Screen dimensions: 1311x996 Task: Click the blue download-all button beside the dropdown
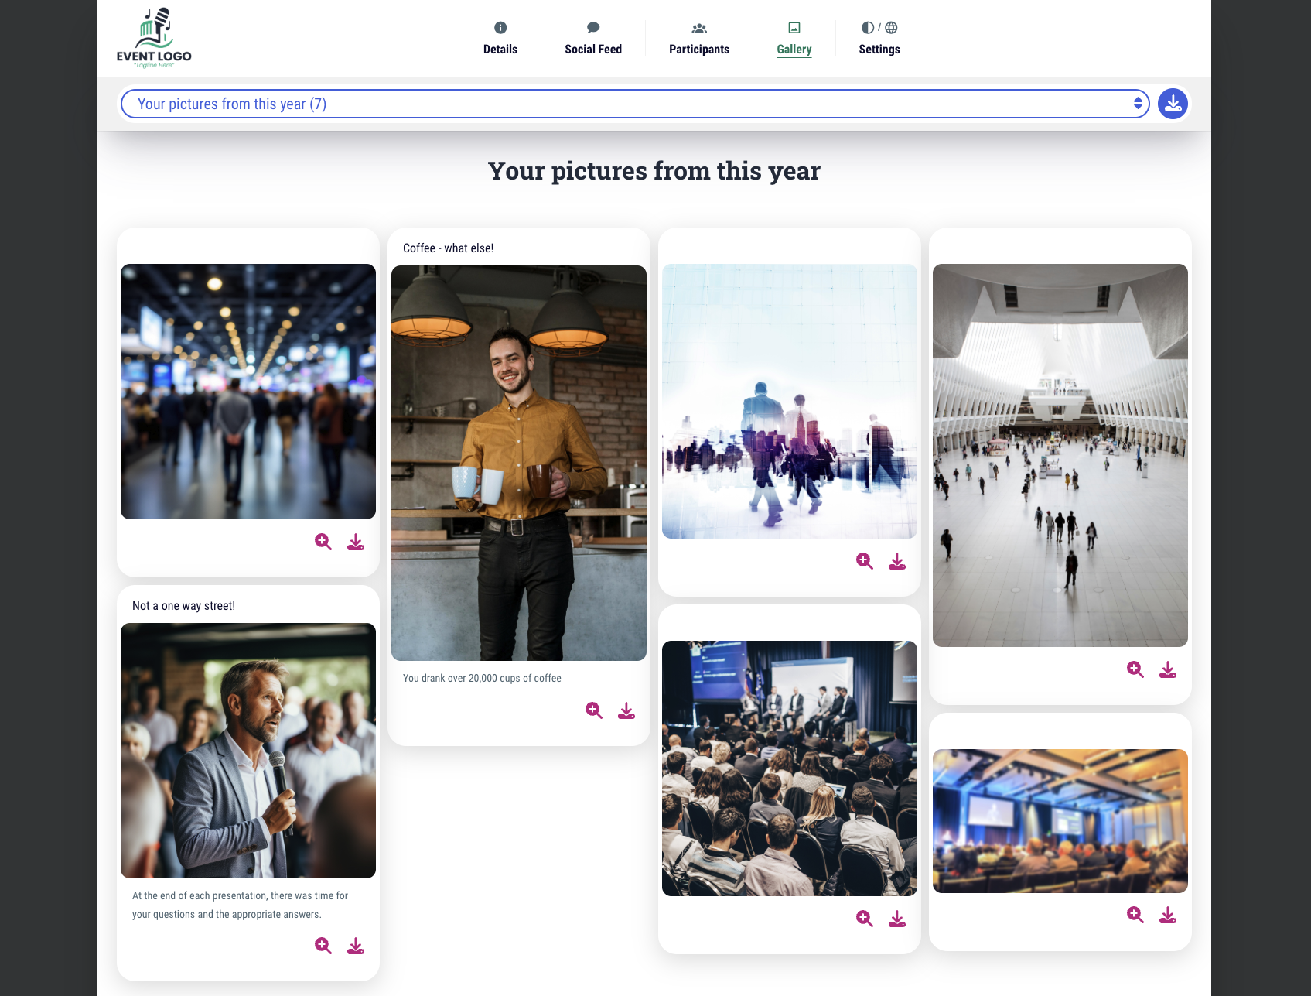coord(1173,104)
